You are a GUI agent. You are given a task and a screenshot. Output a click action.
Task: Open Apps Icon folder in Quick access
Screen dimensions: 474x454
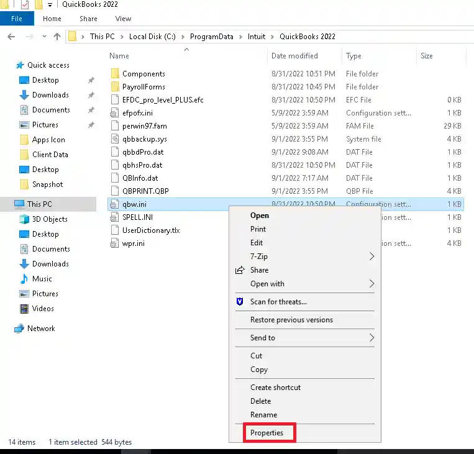point(48,140)
